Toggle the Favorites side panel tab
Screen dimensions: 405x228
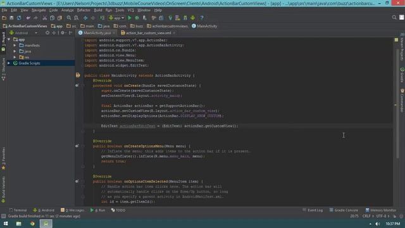(x=3, y=158)
